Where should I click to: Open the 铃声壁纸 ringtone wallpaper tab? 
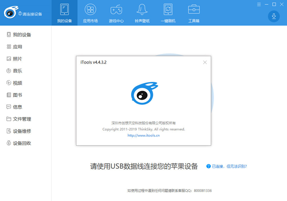click(142, 13)
